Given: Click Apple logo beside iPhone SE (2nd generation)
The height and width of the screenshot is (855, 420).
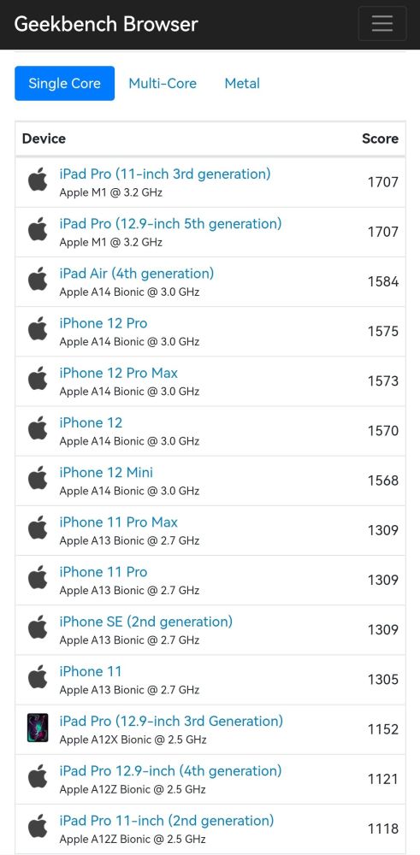Looking at the screenshot, I should (x=38, y=628).
